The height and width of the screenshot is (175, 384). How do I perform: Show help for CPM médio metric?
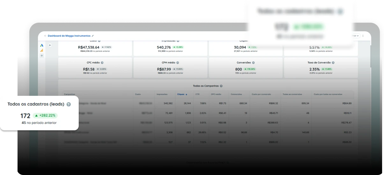(x=178, y=63)
